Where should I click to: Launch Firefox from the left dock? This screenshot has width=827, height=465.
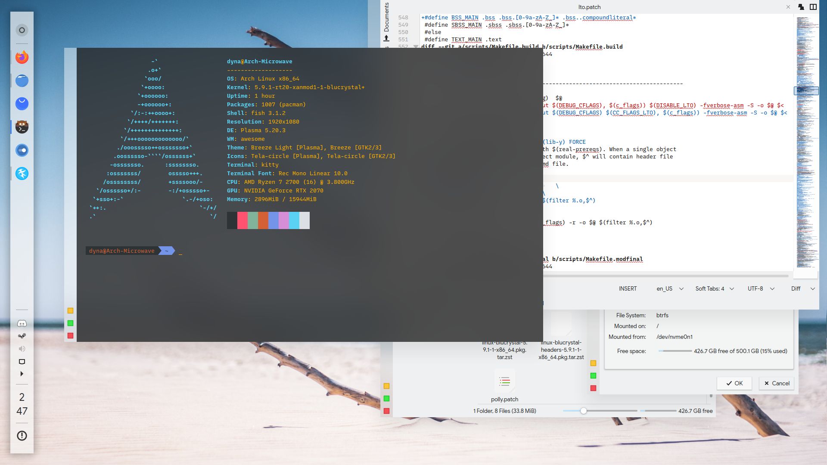(22, 57)
